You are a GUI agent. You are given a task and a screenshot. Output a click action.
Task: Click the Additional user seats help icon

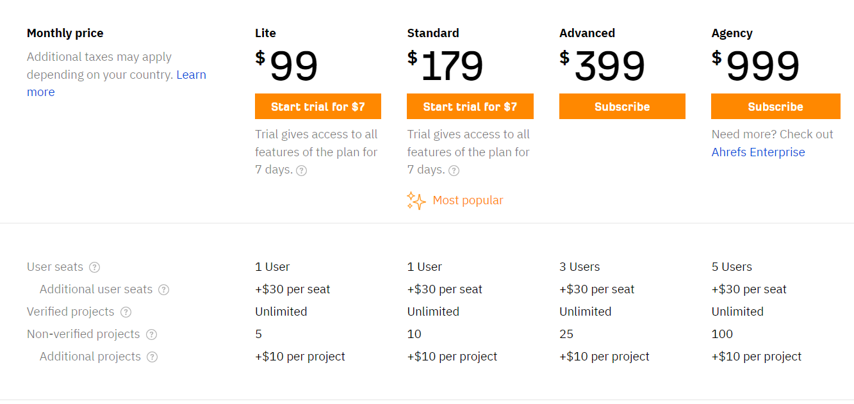164,289
